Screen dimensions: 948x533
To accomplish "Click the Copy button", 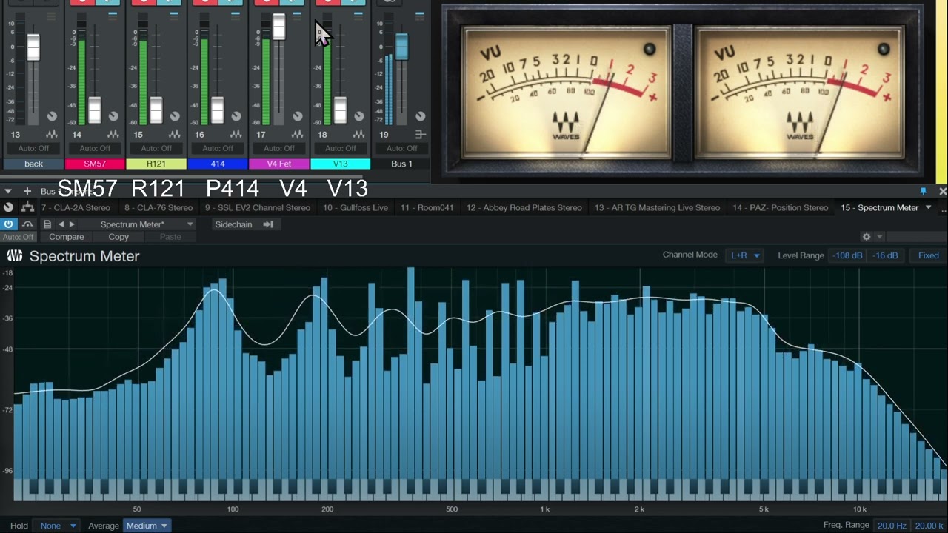I will 118,237.
